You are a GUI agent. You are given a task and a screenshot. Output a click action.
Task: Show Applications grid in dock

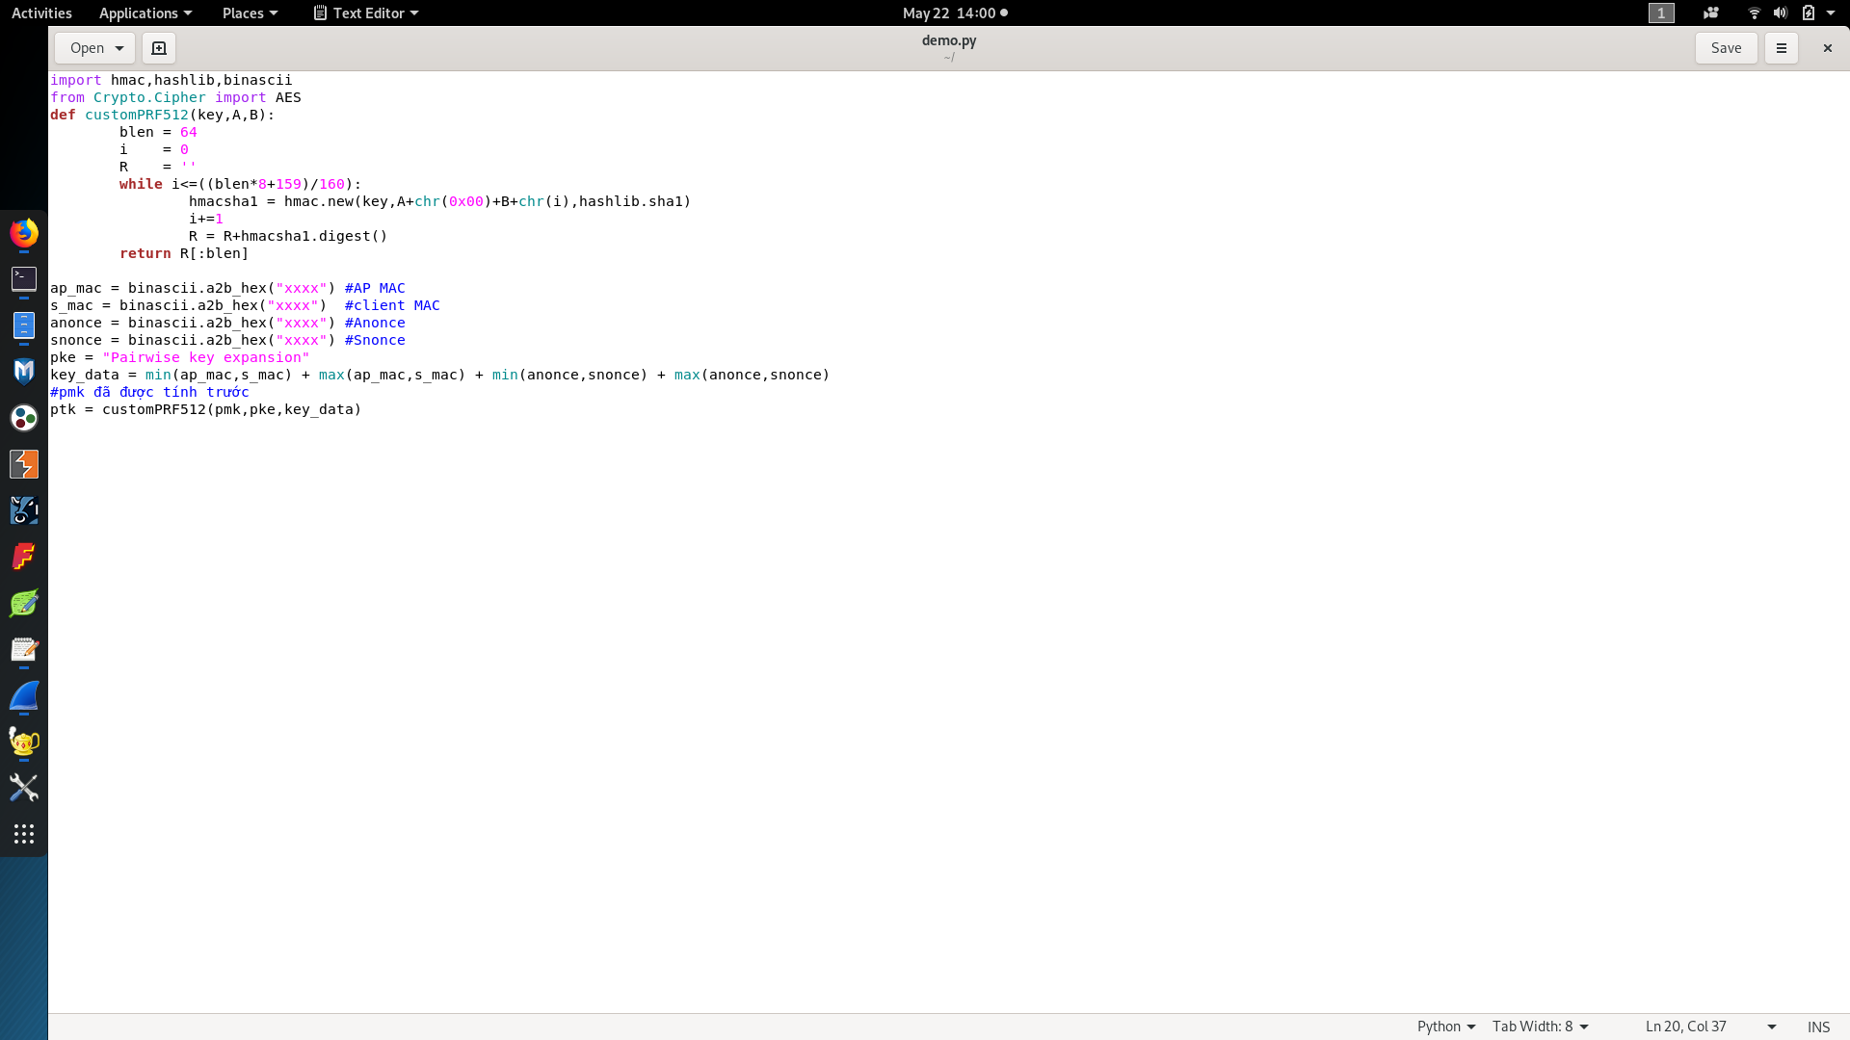pyautogui.click(x=24, y=834)
